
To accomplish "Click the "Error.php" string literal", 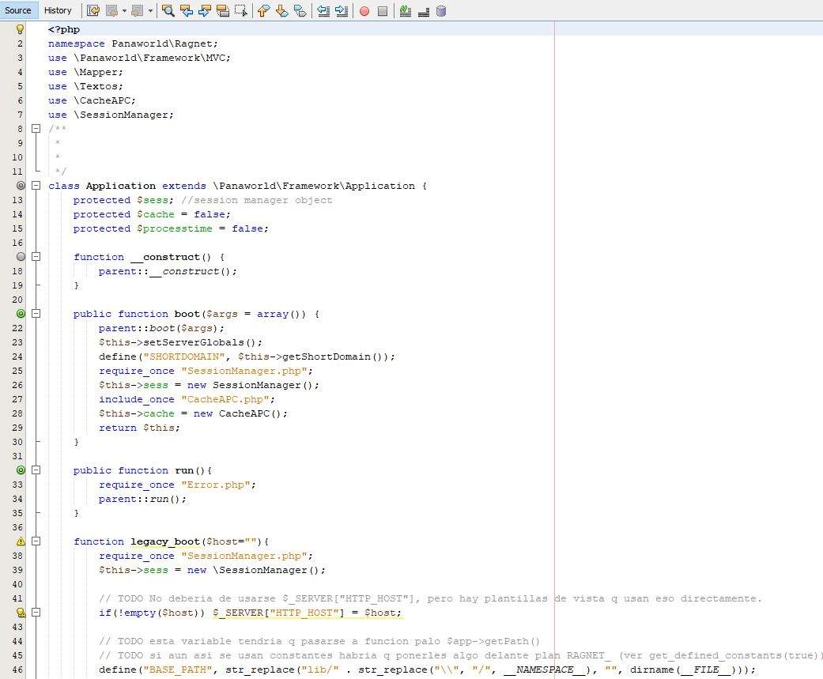I will [x=215, y=485].
